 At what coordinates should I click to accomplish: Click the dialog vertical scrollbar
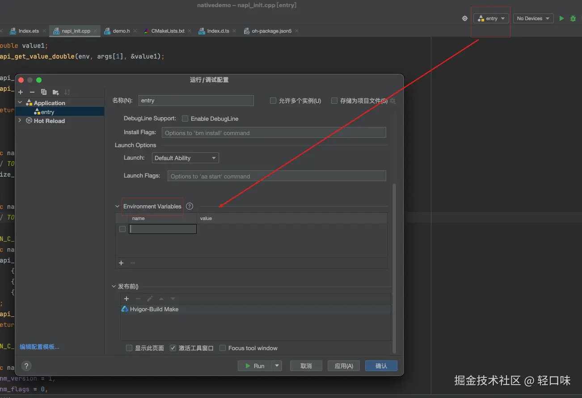394,268
